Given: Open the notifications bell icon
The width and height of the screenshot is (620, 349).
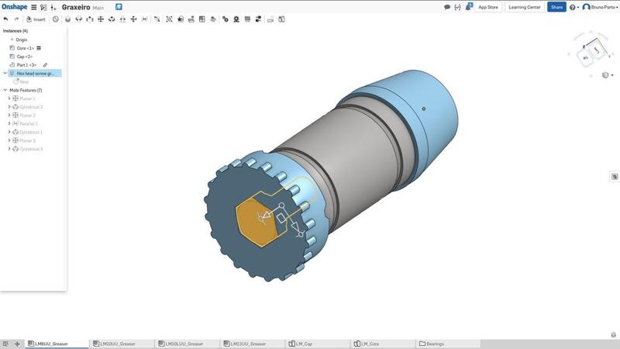Looking at the screenshot, I should [x=469, y=7].
